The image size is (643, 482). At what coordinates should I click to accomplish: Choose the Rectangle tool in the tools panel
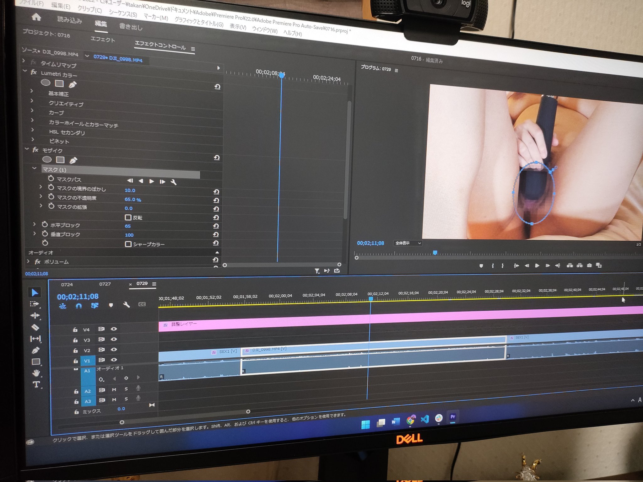(x=36, y=361)
